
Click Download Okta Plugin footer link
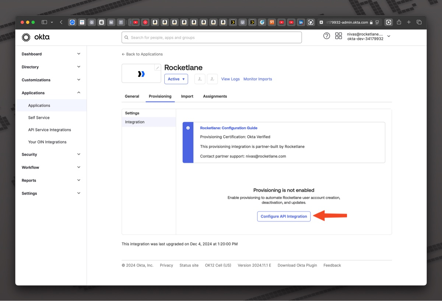point(297,265)
